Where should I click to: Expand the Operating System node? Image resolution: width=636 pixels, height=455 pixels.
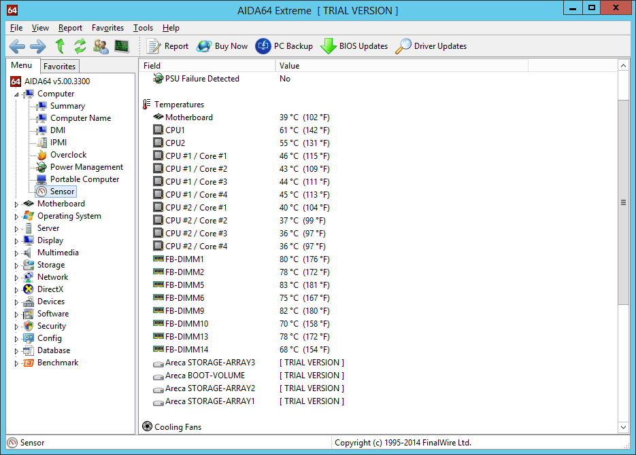[16, 217]
